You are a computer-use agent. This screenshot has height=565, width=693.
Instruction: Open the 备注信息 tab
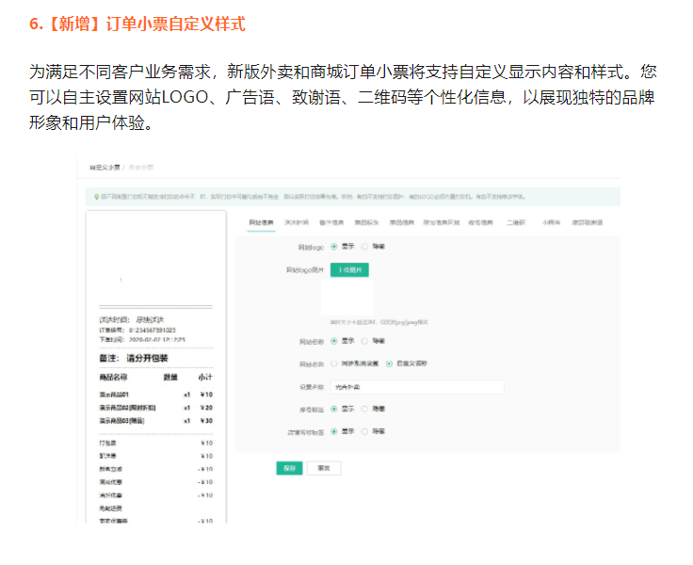point(330,222)
